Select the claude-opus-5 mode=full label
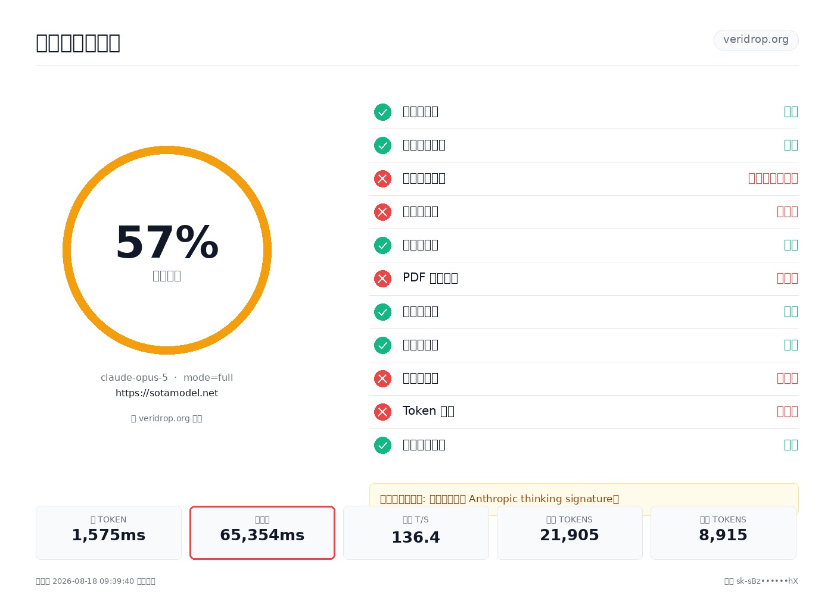834x595 pixels. pos(167,378)
